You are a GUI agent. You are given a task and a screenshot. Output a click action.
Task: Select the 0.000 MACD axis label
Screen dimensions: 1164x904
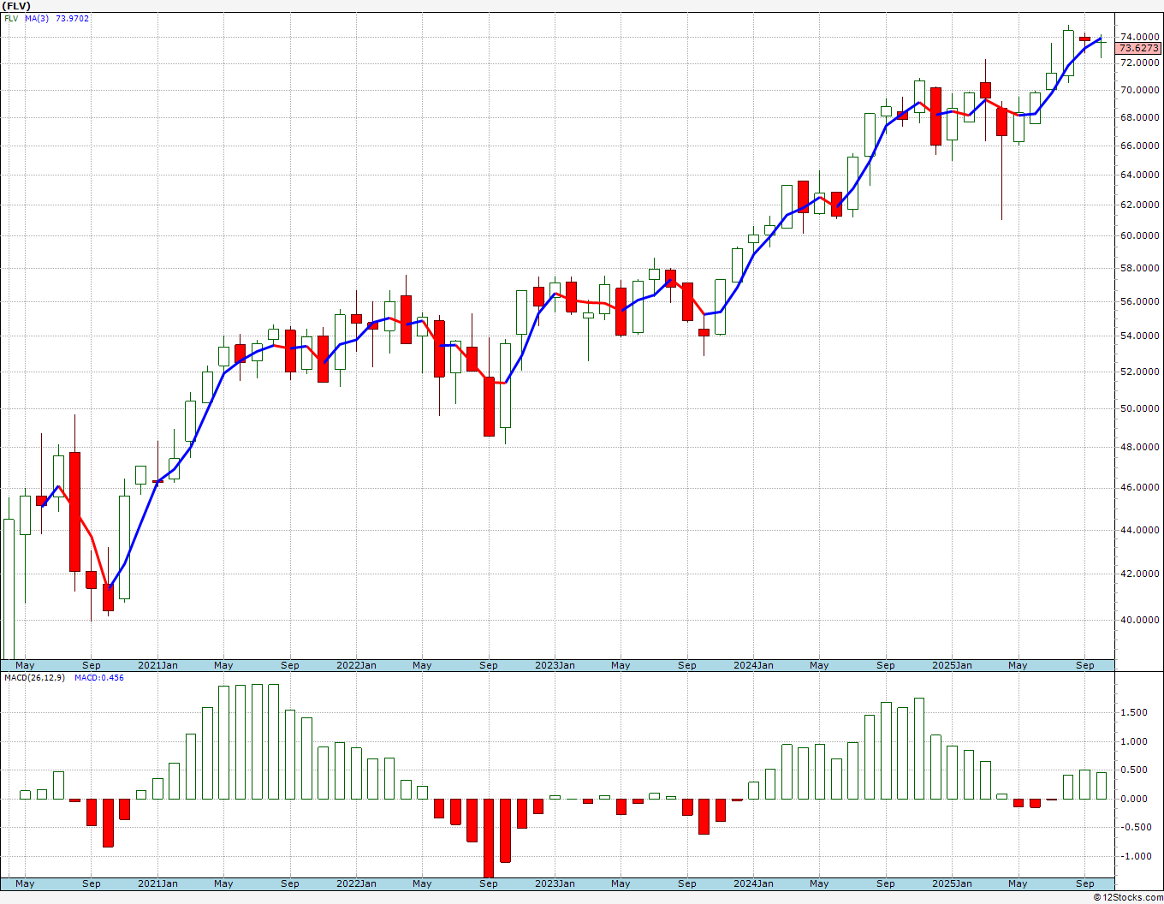coord(1135,799)
